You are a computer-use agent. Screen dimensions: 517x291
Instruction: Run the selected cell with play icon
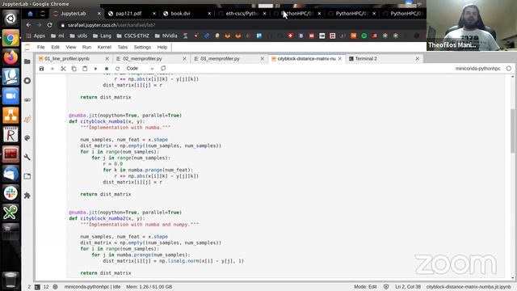tap(95, 69)
